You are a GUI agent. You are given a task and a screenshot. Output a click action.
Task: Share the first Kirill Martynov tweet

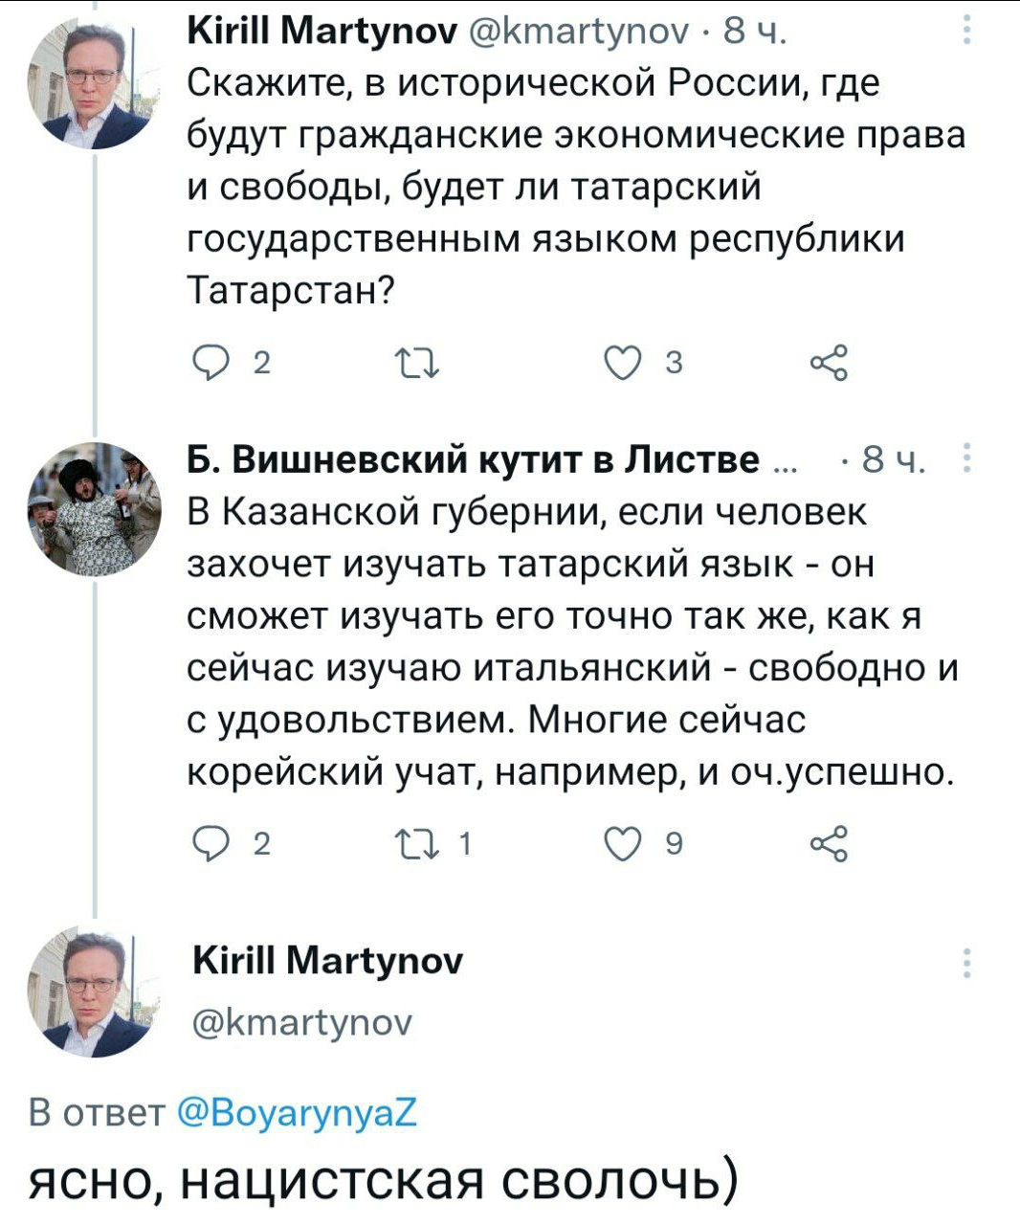[x=828, y=363]
